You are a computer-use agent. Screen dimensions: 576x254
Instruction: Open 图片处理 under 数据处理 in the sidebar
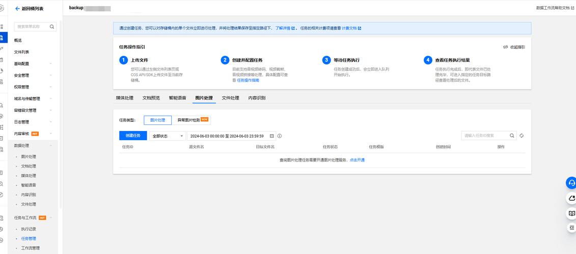click(29, 156)
